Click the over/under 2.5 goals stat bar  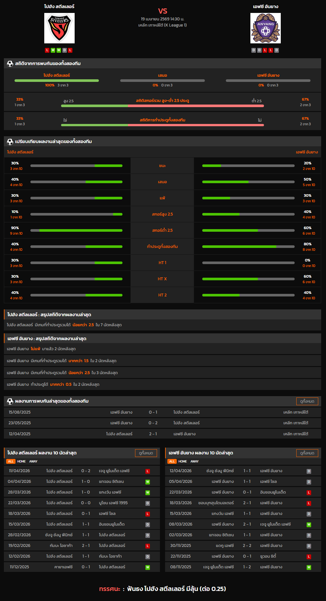click(x=162, y=106)
